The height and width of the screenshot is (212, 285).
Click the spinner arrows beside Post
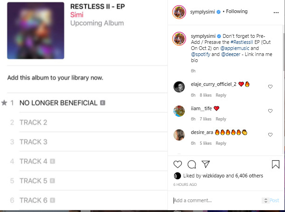tap(266, 200)
